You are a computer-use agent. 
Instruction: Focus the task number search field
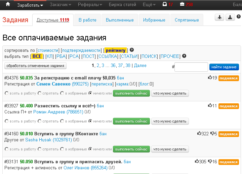point(191,67)
